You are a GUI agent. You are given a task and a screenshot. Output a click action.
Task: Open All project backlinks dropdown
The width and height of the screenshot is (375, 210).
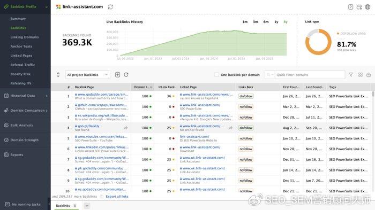point(88,75)
